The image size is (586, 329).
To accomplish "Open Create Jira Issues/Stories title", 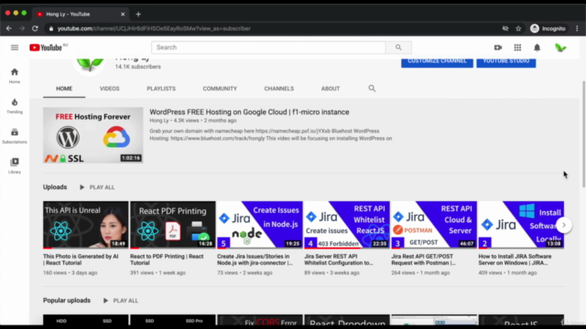I will 255,260.
